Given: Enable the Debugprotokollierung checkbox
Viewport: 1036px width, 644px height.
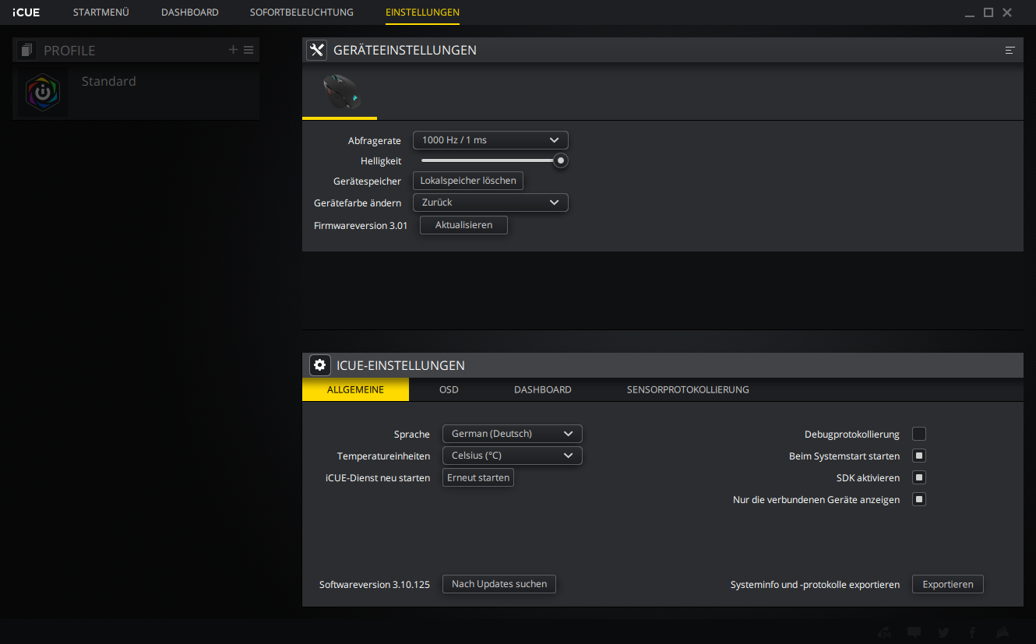Looking at the screenshot, I should [x=919, y=434].
